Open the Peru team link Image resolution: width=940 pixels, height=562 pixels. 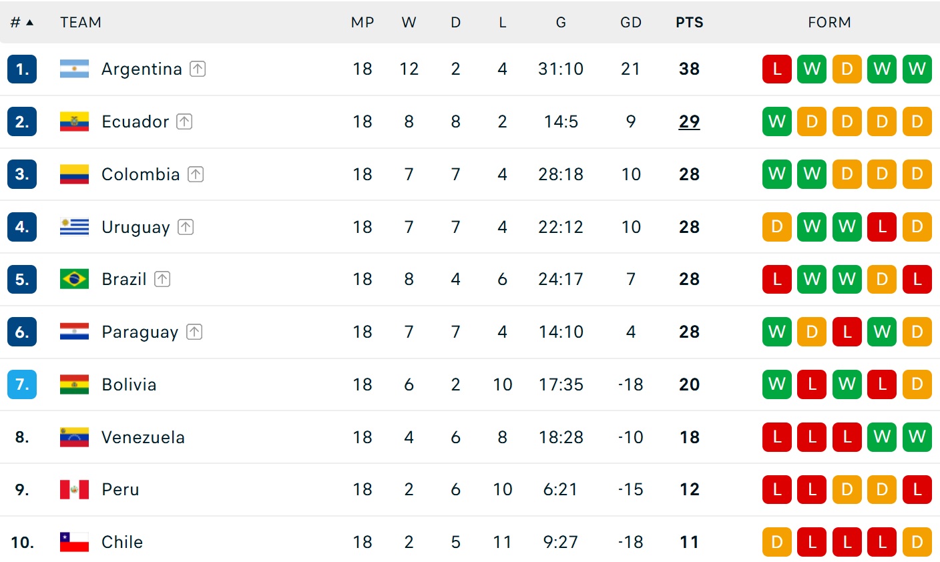(120, 489)
